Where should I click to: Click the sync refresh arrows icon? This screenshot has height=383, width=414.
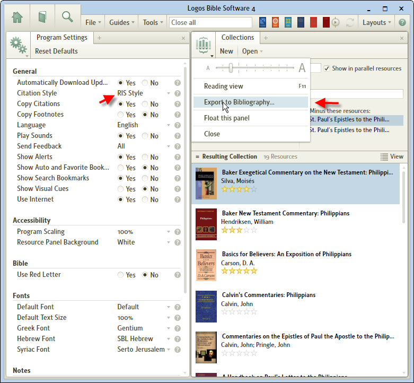(350, 22)
